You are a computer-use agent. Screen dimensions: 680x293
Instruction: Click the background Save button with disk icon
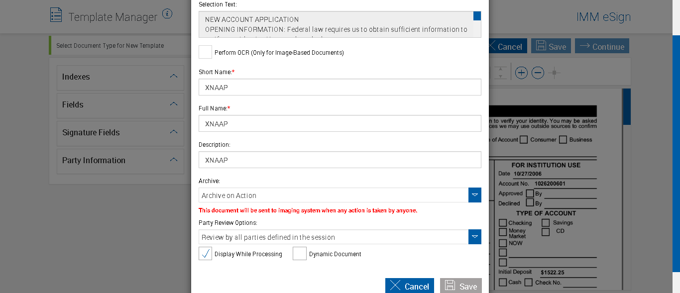tap(551, 46)
